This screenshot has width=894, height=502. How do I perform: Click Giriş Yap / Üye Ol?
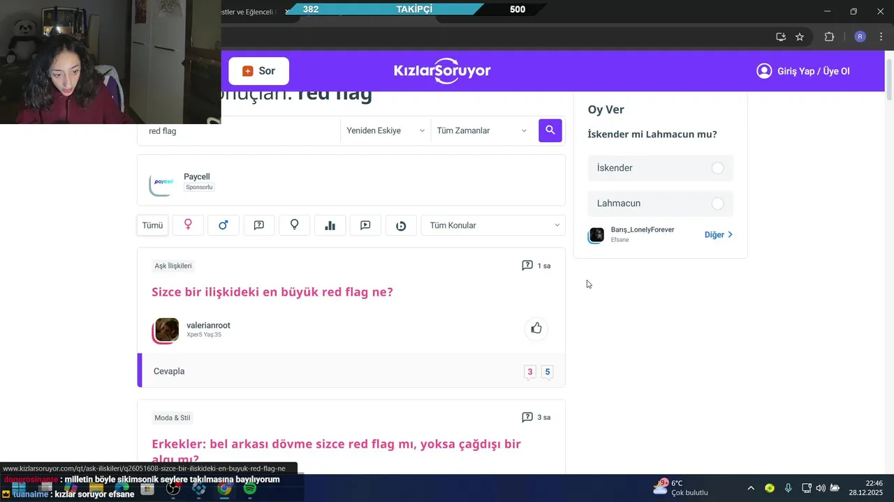(x=813, y=71)
